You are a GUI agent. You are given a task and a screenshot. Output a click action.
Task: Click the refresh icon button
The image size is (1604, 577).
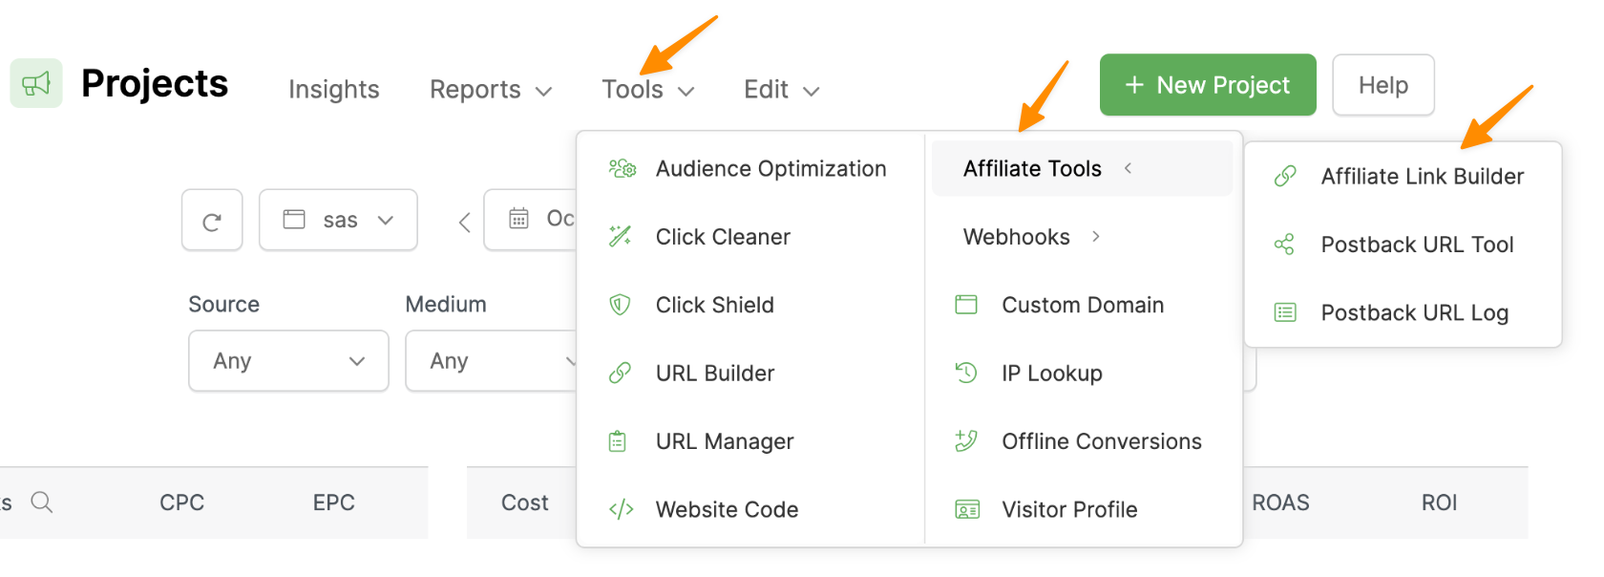click(x=212, y=221)
